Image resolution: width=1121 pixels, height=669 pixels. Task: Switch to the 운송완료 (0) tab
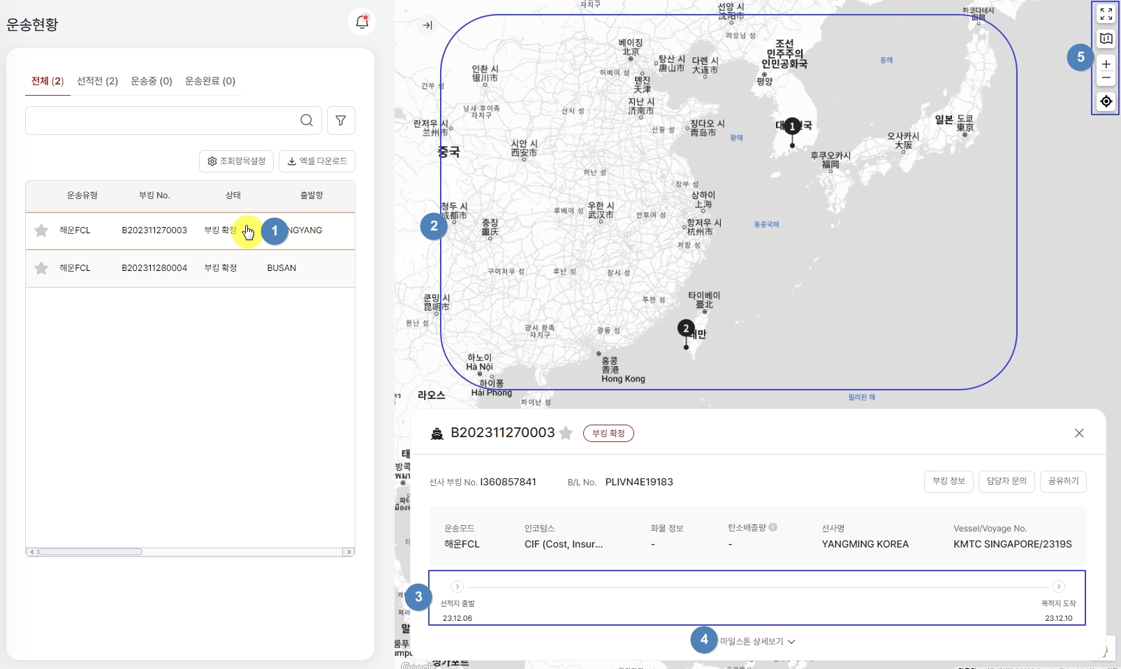(210, 81)
